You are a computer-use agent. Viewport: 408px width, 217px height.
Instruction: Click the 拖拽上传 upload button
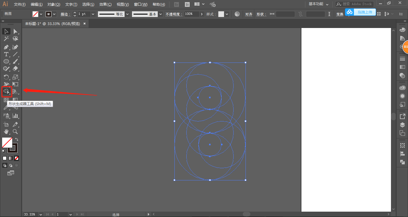pos(361,12)
